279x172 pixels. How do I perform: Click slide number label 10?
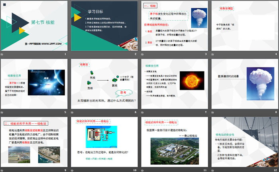(135, 170)
